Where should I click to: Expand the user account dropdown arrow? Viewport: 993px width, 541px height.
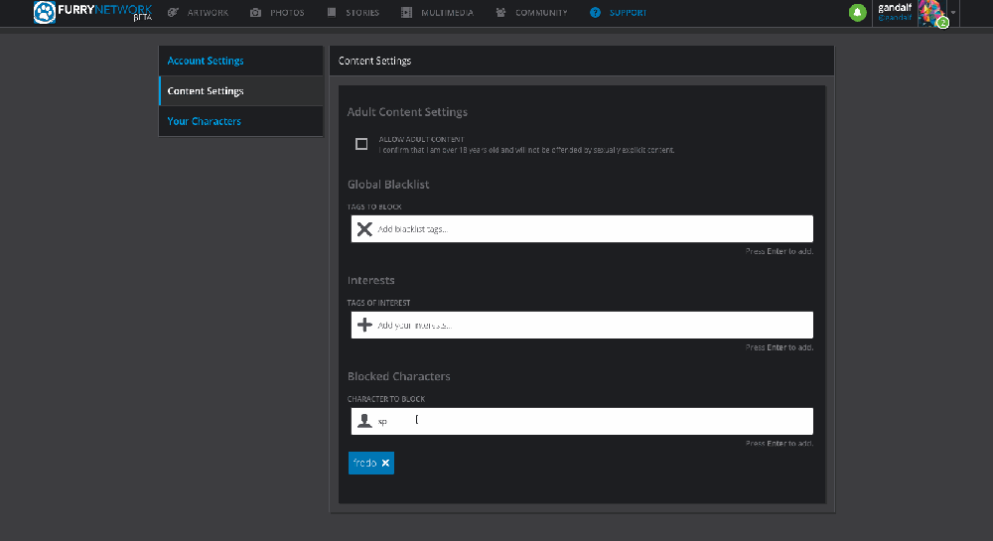tap(953, 13)
